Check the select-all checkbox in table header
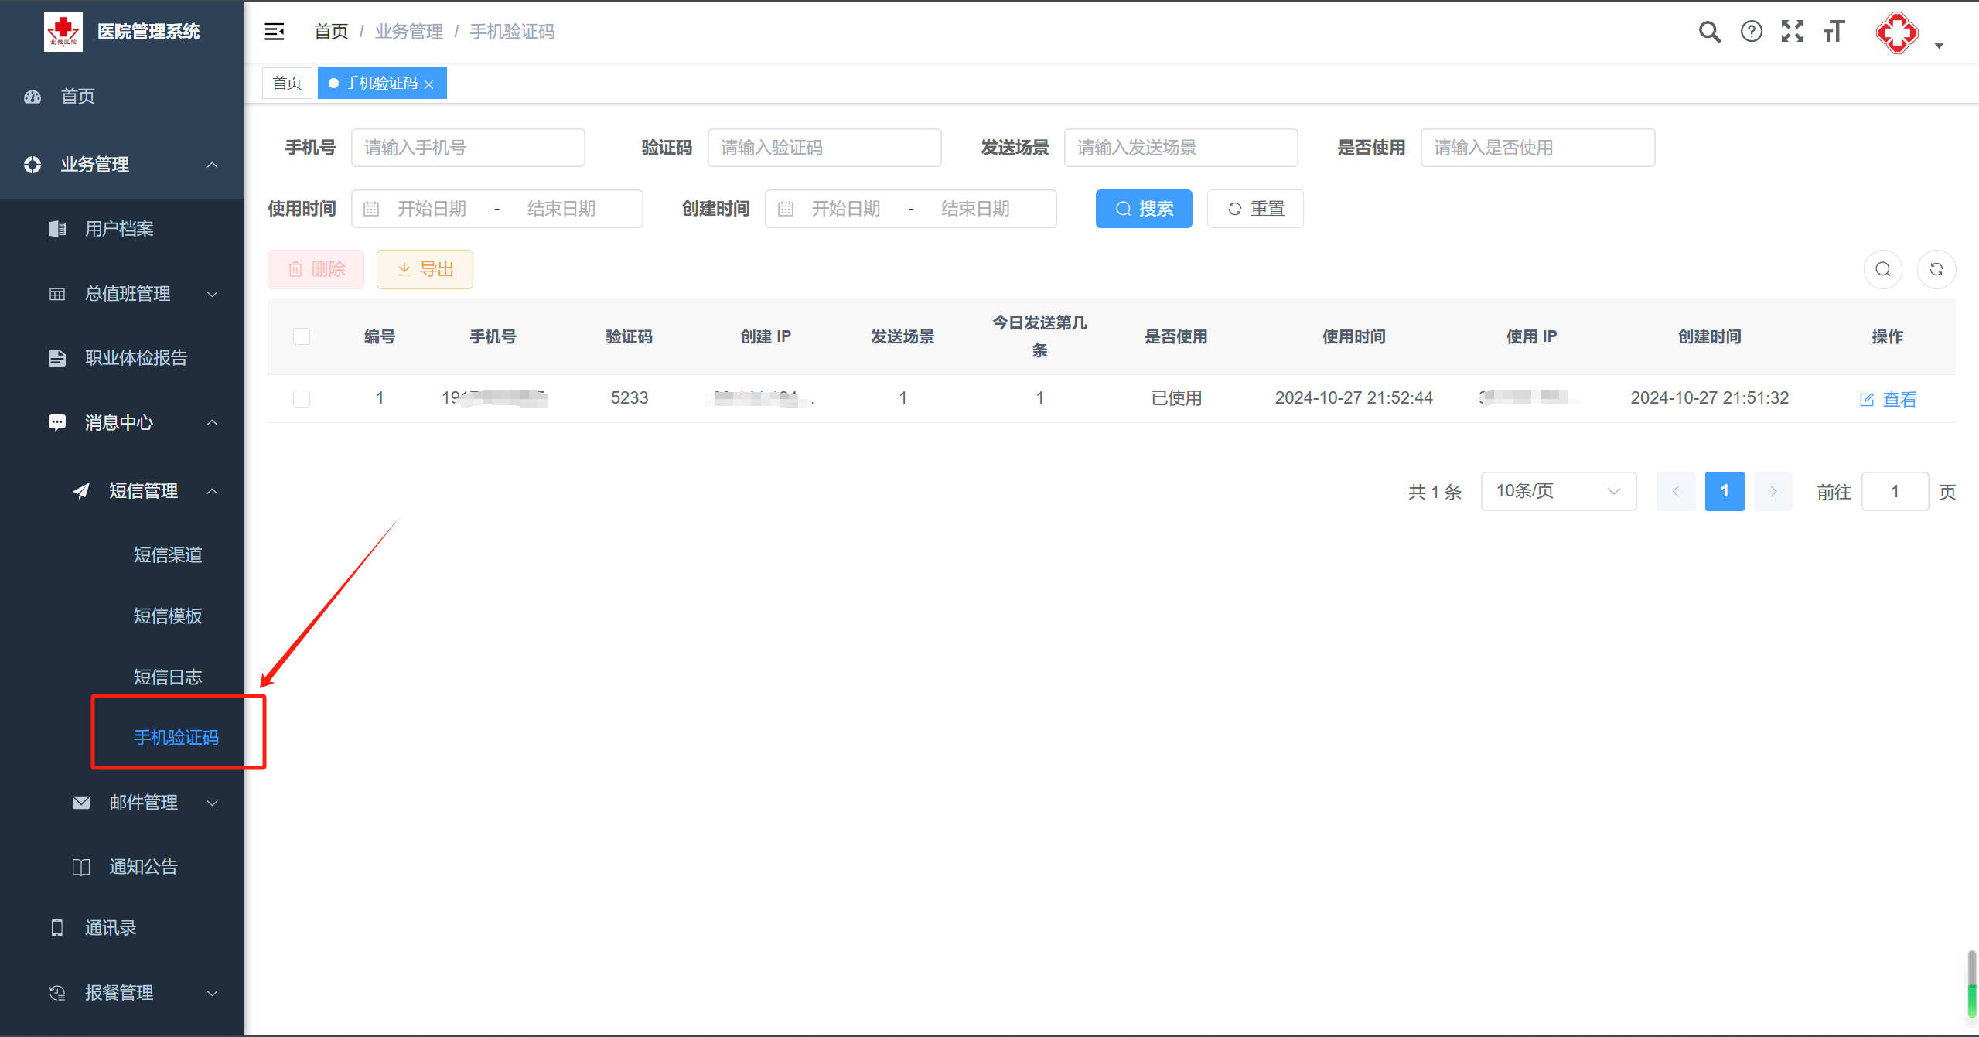 [x=302, y=336]
